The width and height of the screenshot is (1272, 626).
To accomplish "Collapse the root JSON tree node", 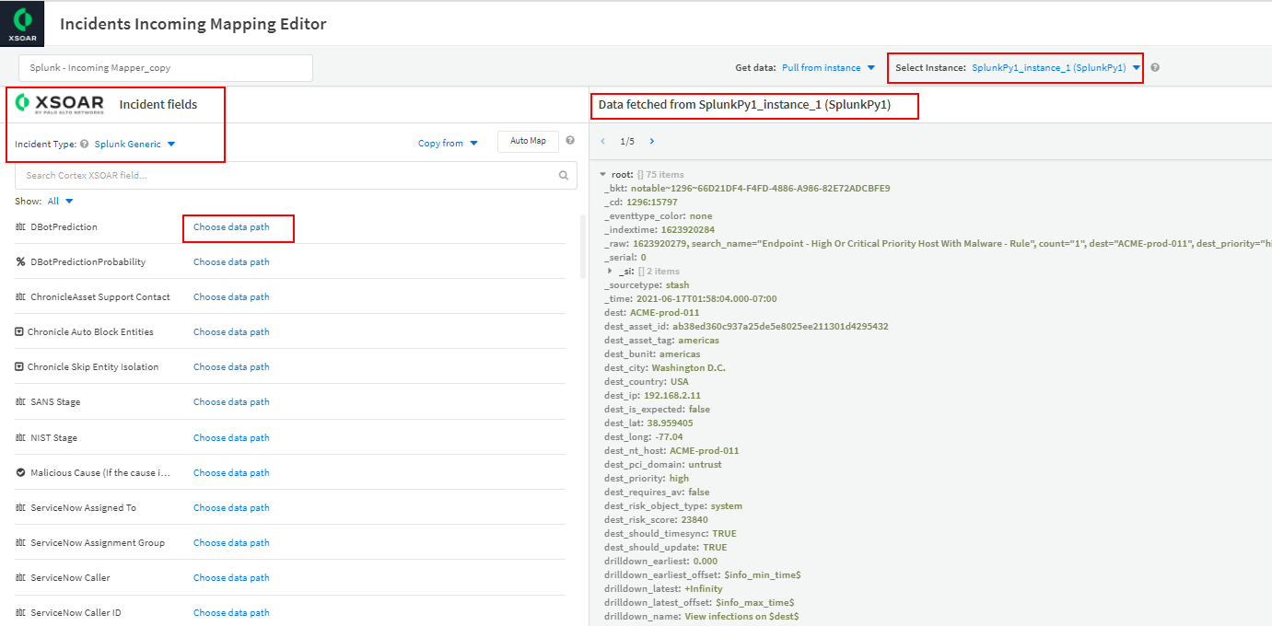I will pos(602,174).
